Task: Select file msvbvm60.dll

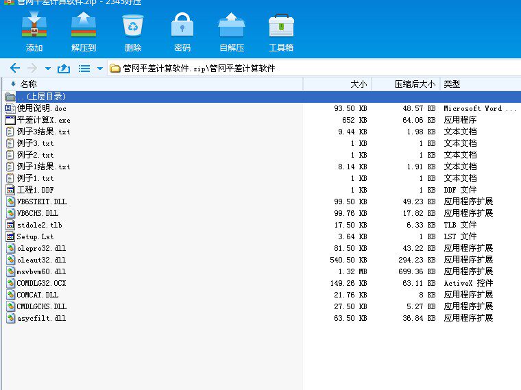Action: (42, 271)
